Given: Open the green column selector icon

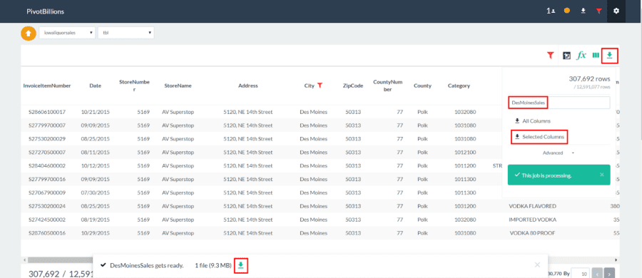Looking at the screenshot, I should click(596, 55).
